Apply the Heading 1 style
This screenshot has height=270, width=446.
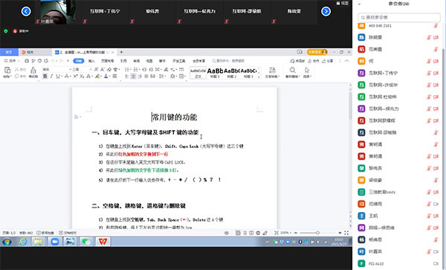click(x=215, y=73)
